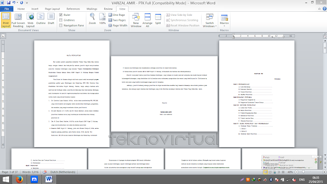
Task: Click the horizontal ruler
Action: pyautogui.click(x=256, y=36)
